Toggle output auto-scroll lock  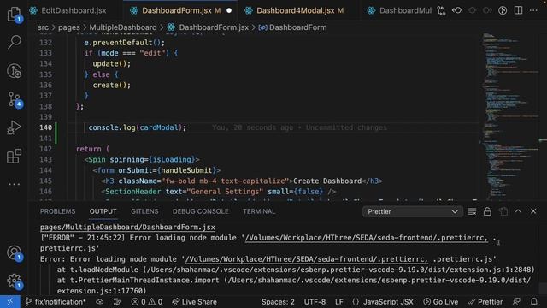click(487, 211)
